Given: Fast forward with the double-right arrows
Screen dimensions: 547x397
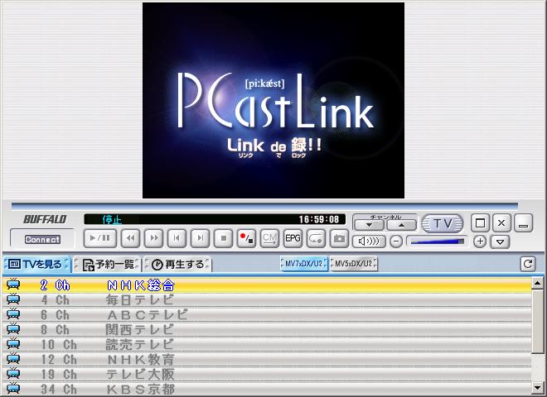Looking at the screenshot, I should point(153,238).
